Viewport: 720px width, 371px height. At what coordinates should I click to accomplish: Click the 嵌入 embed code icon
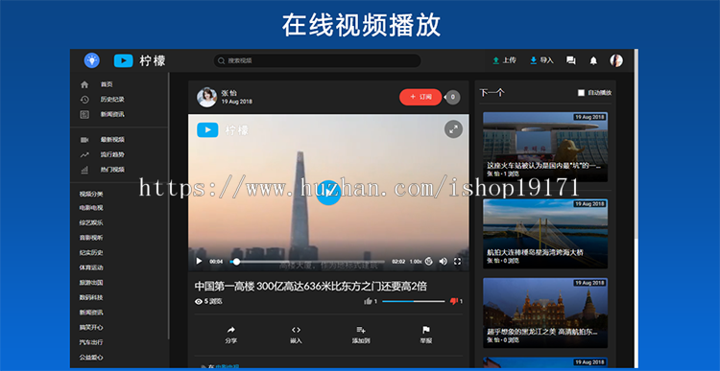[297, 330]
